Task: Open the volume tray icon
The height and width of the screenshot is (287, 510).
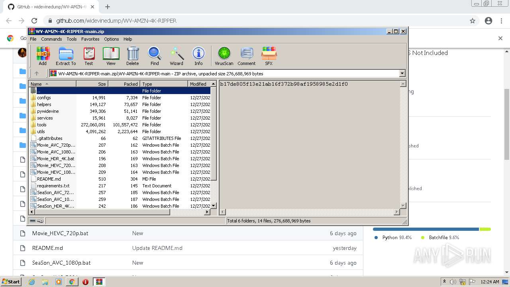Action: click(454, 282)
